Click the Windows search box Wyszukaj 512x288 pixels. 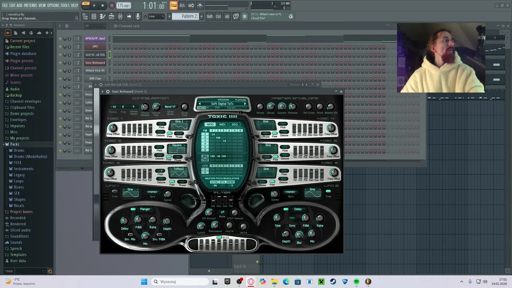coord(180,282)
